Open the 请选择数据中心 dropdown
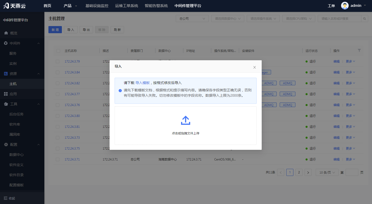The height and width of the screenshot is (204, 372). click(228, 18)
